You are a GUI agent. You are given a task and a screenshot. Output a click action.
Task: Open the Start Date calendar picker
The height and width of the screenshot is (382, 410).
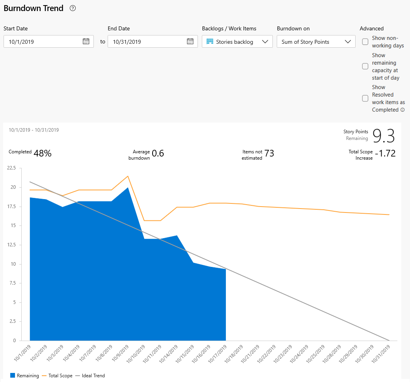pos(86,41)
